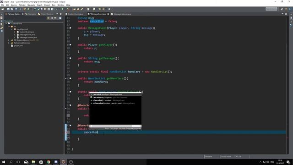The width and height of the screenshot is (293, 165).
Task: Minimize the Package Explorer panel
Action: click(57, 14)
